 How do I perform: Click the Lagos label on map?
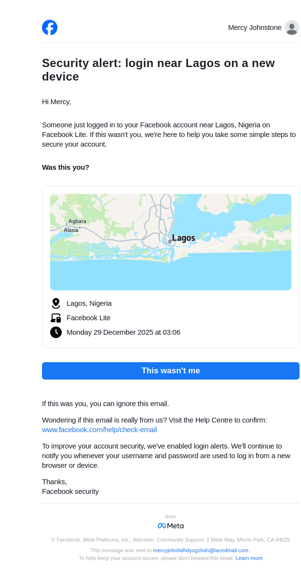point(183,238)
